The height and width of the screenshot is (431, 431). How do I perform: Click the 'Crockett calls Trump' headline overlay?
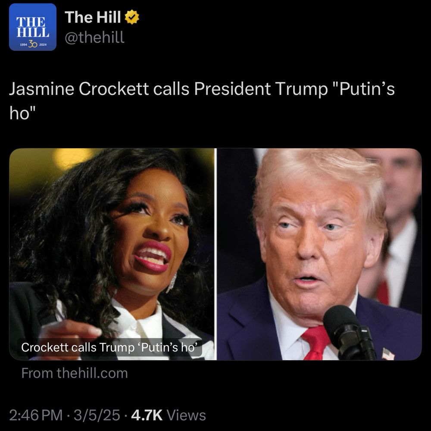click(x=109, y=347)
